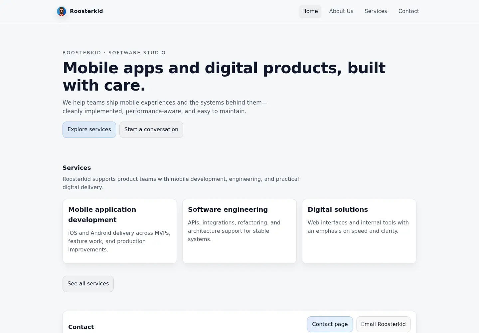Click the 'Roosterkid supports product teams' paragraph
This screenshot has height=333, width=479.
coord(181,183)
